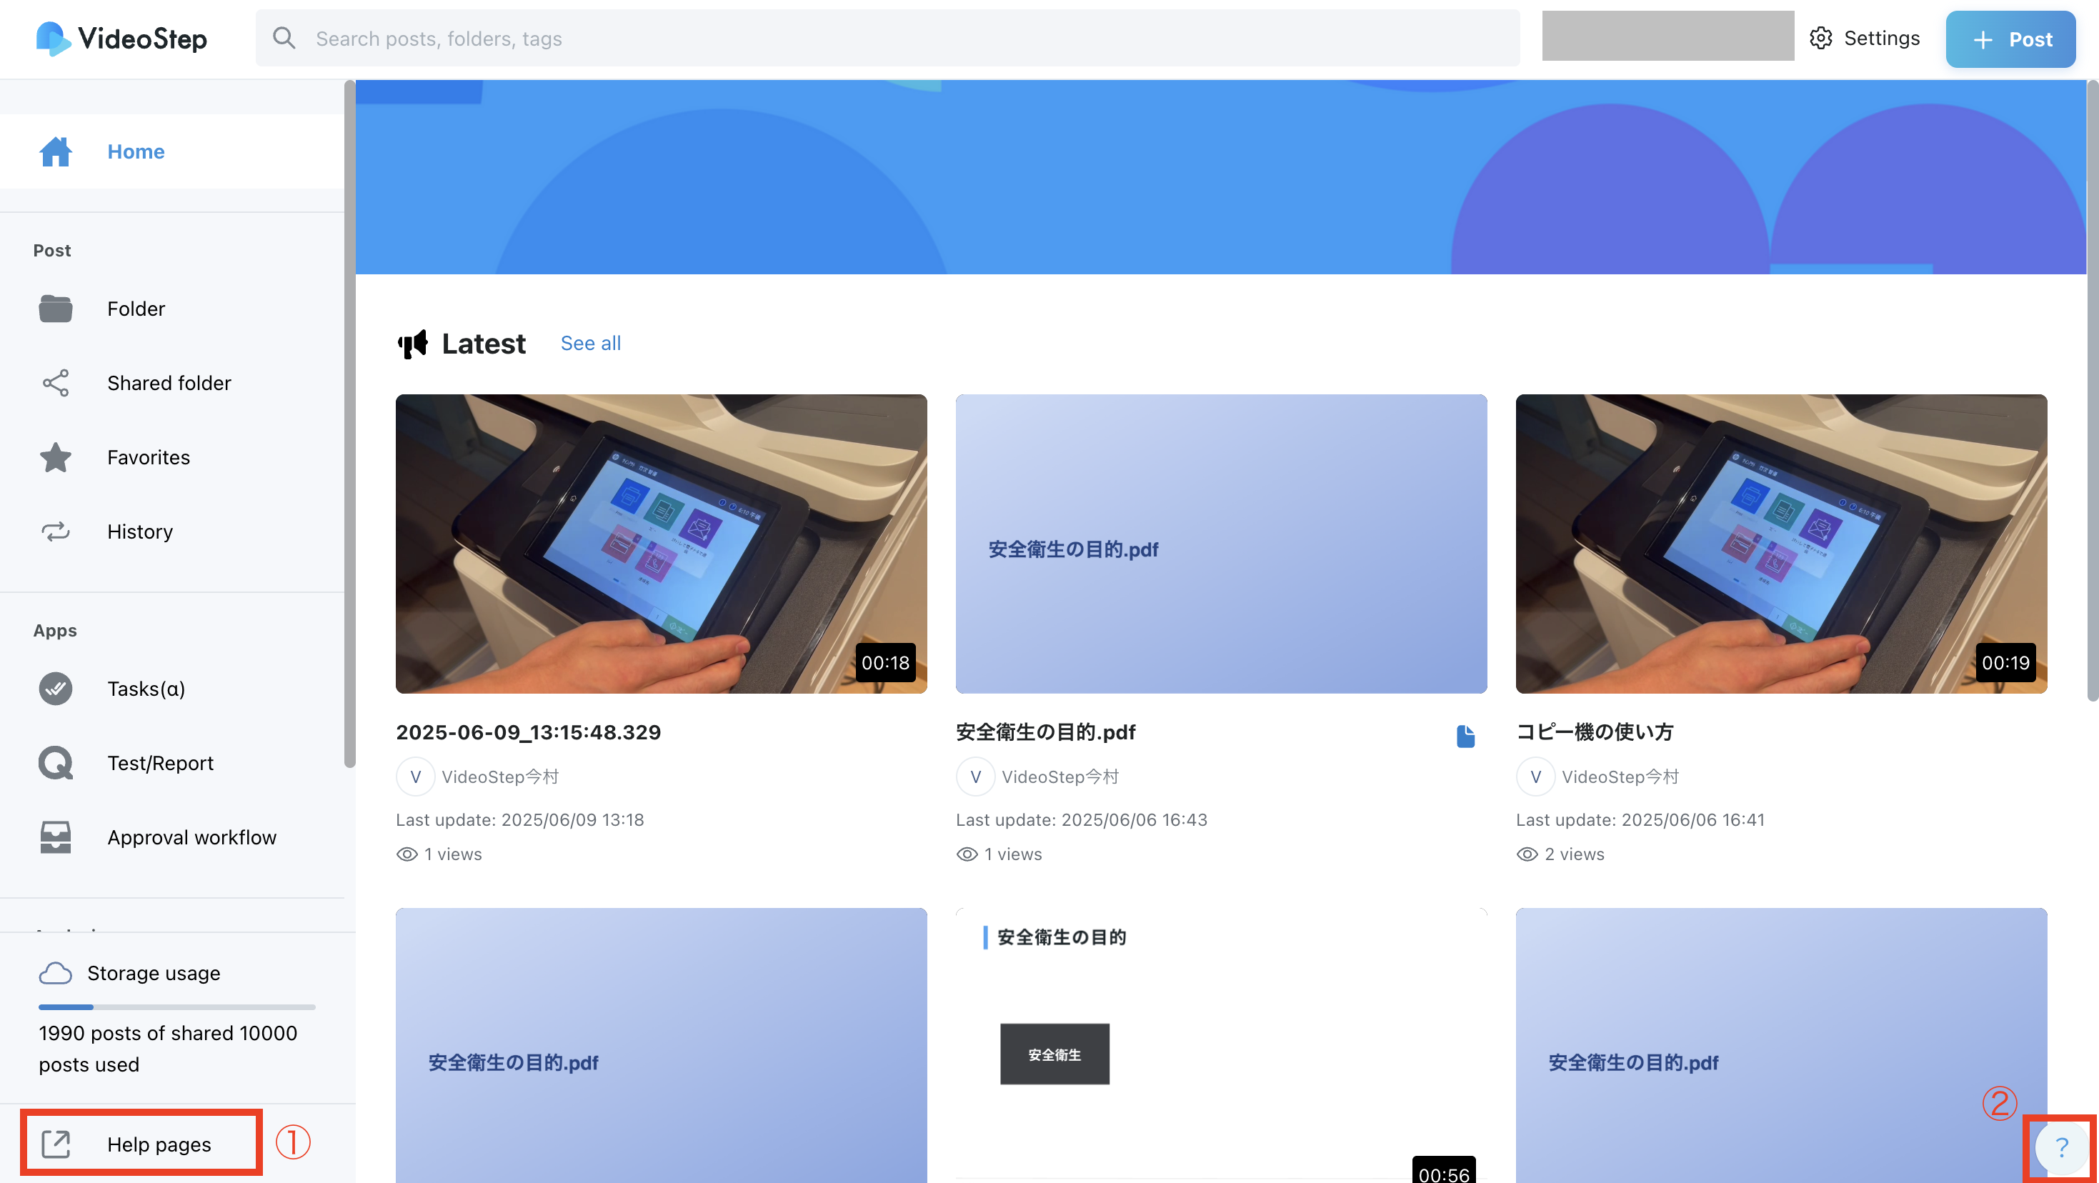Click the VideoStep logo
This screenshot has height=1183, width=2099.
pos(122,39)
